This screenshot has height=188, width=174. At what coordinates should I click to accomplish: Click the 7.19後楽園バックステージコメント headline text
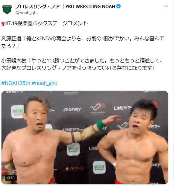[x=48, y=23]
